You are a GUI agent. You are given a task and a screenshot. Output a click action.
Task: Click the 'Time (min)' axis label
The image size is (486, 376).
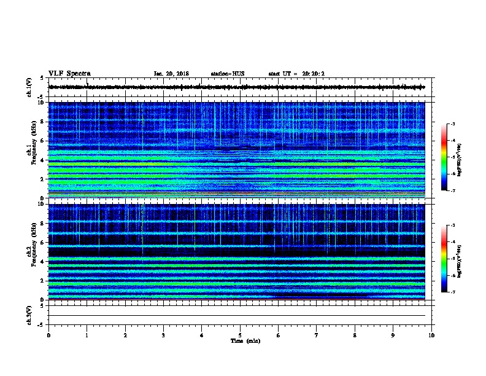click(x=245, y=341)
